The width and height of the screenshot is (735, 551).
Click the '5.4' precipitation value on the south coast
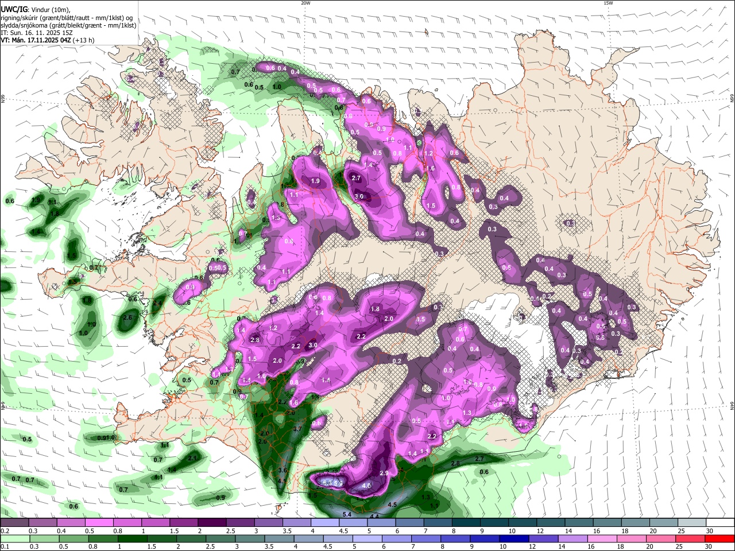coord(346,515)
